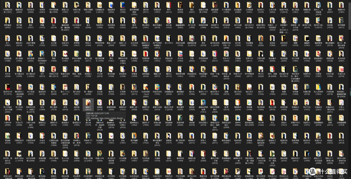Open the 独立日 (1996) folder
Screen dimensions: 351x179
(123, 7)
